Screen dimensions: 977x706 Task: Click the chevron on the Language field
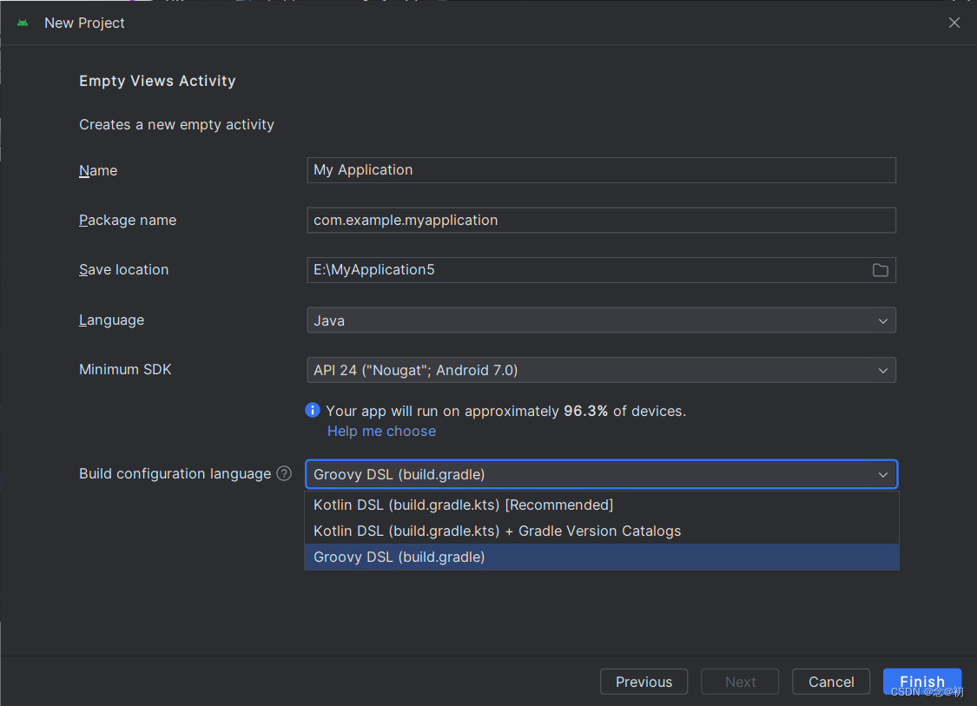pos(882,320)
